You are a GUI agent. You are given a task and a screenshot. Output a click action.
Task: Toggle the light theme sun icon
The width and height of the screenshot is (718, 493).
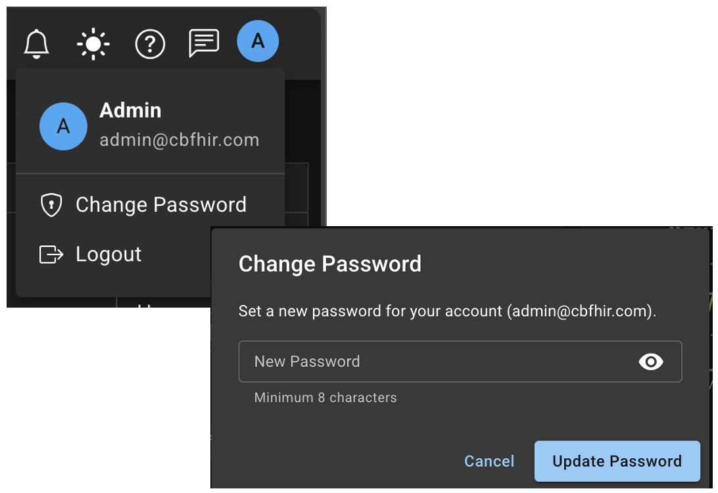point(93,44)
